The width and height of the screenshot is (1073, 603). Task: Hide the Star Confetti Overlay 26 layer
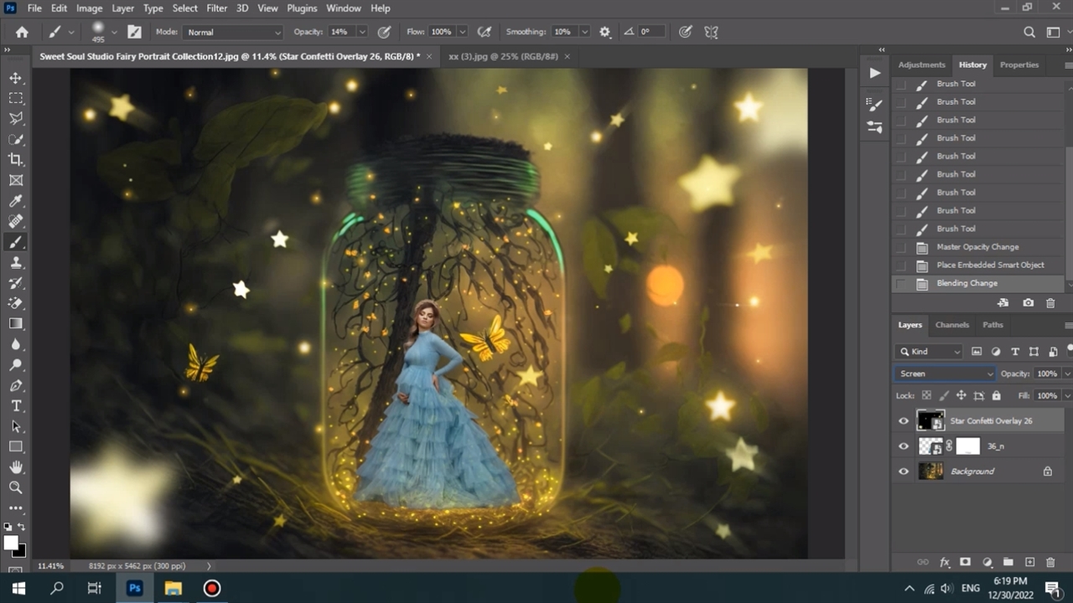coord(904,421)
